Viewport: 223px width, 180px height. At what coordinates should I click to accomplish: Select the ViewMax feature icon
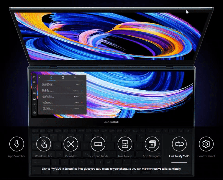71,144
